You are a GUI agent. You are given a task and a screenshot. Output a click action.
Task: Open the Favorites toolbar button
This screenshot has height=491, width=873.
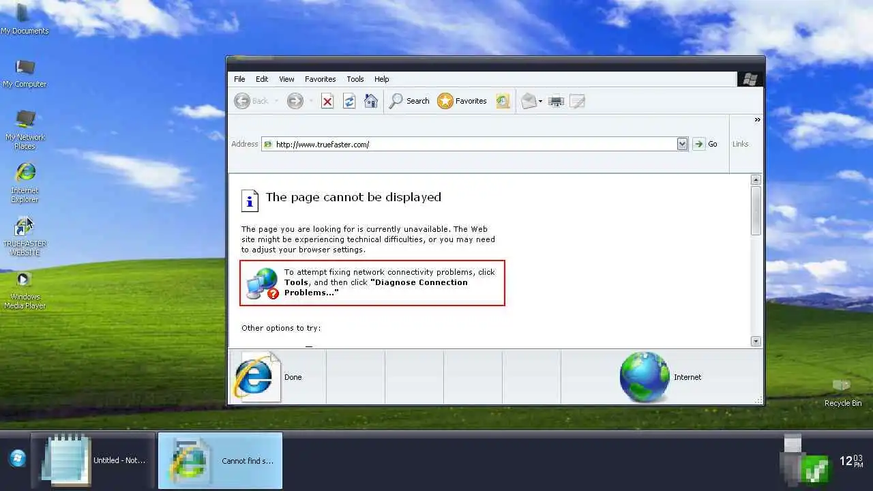tap(462, 101)
